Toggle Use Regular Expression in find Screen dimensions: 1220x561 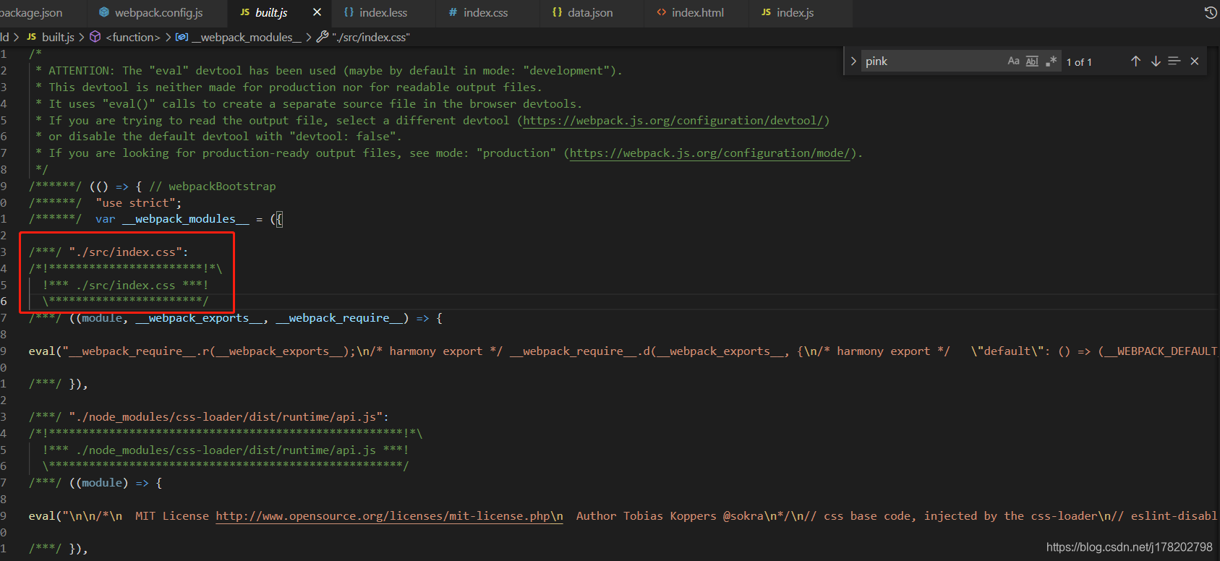click(1051, 61)
